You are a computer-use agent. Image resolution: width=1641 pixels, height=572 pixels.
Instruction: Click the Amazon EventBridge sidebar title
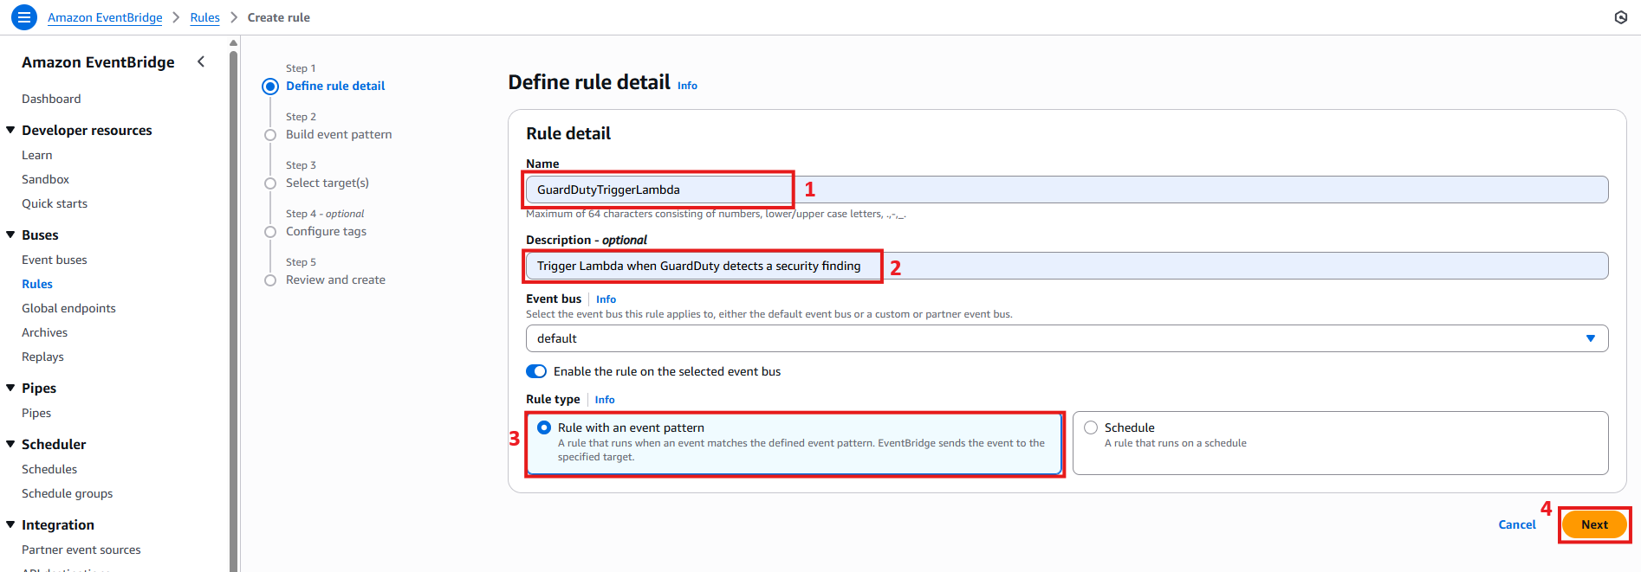pos(98,62)
